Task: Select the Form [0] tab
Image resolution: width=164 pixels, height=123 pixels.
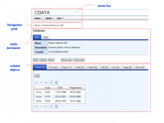Action: tap(53, 67)
